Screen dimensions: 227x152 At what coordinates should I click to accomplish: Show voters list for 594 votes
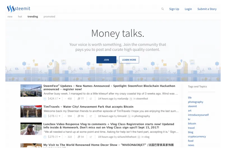(68, 116)
